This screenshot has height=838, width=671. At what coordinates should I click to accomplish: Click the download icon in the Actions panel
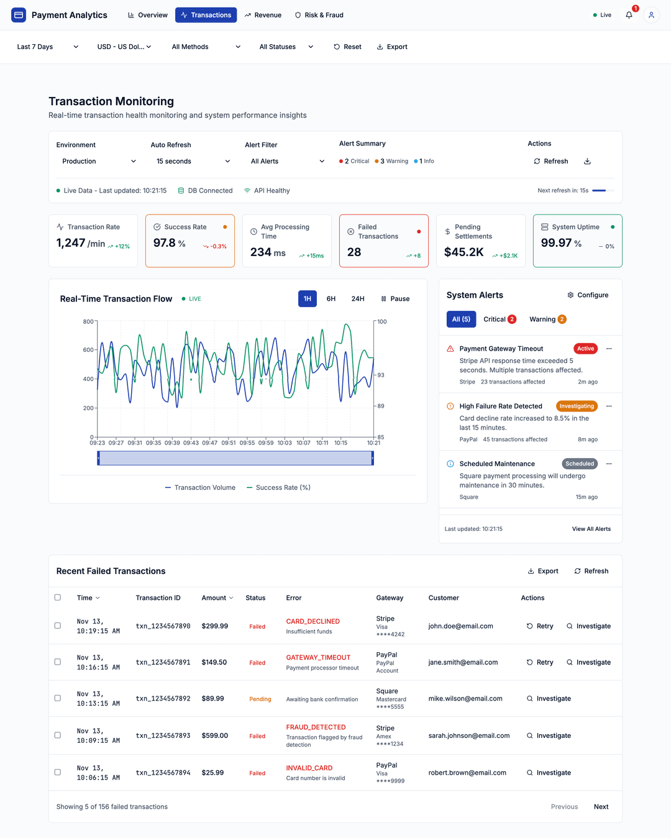[587, 161]
